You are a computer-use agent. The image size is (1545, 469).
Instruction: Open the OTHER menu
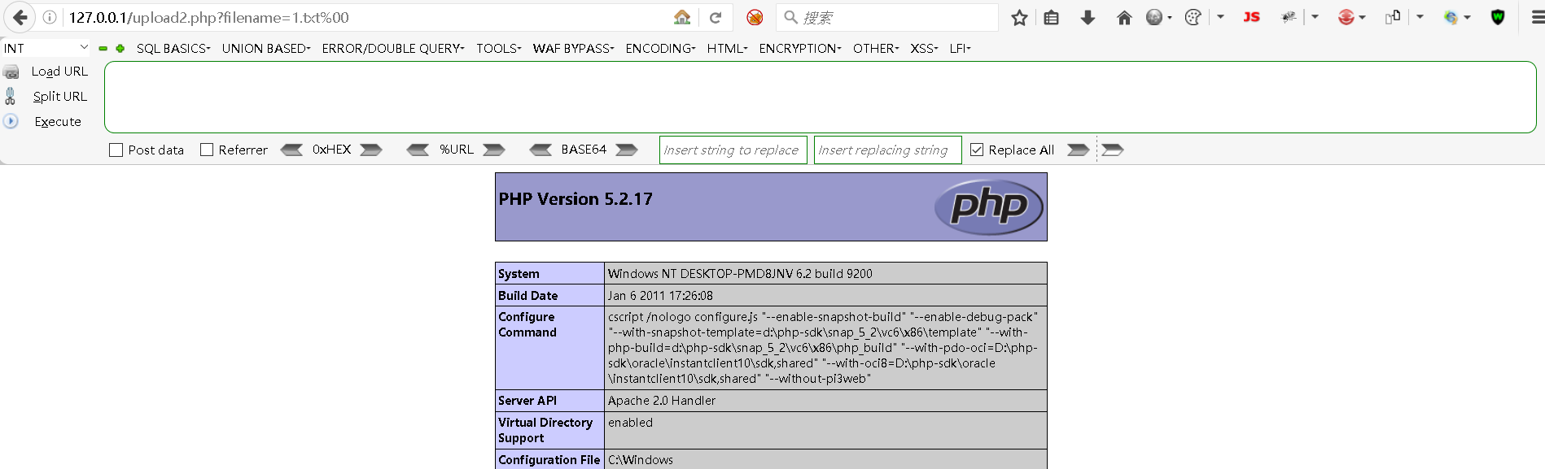click(877, 49)
